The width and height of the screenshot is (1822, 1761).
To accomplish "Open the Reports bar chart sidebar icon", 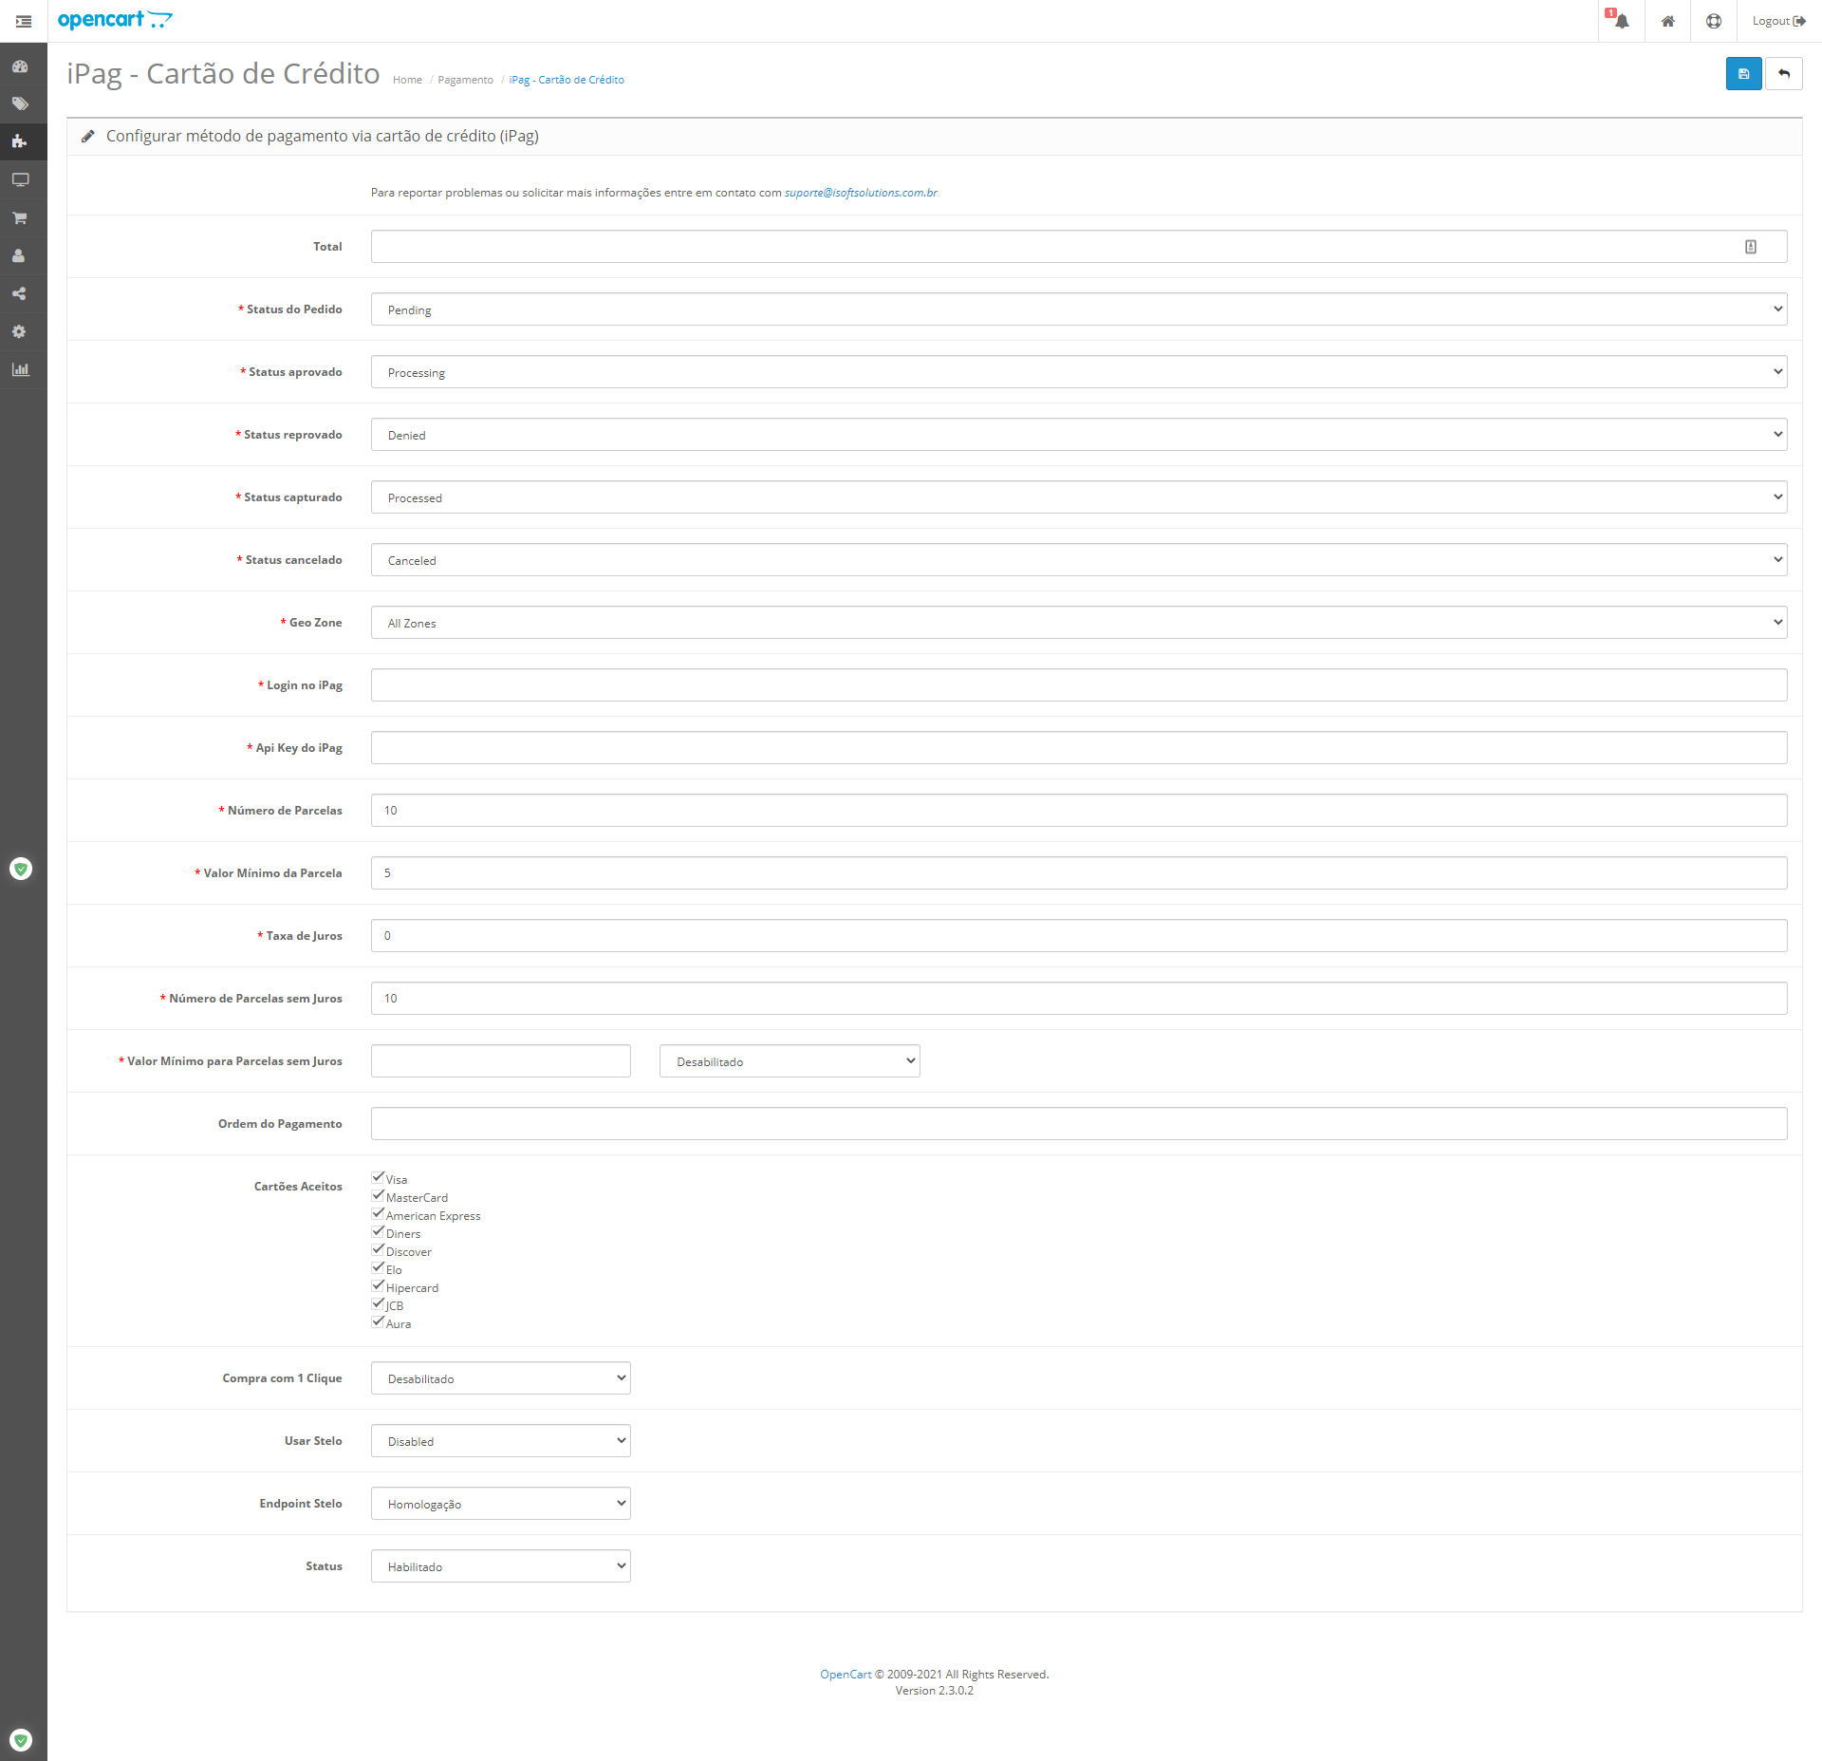I will [x=20, y=369].
